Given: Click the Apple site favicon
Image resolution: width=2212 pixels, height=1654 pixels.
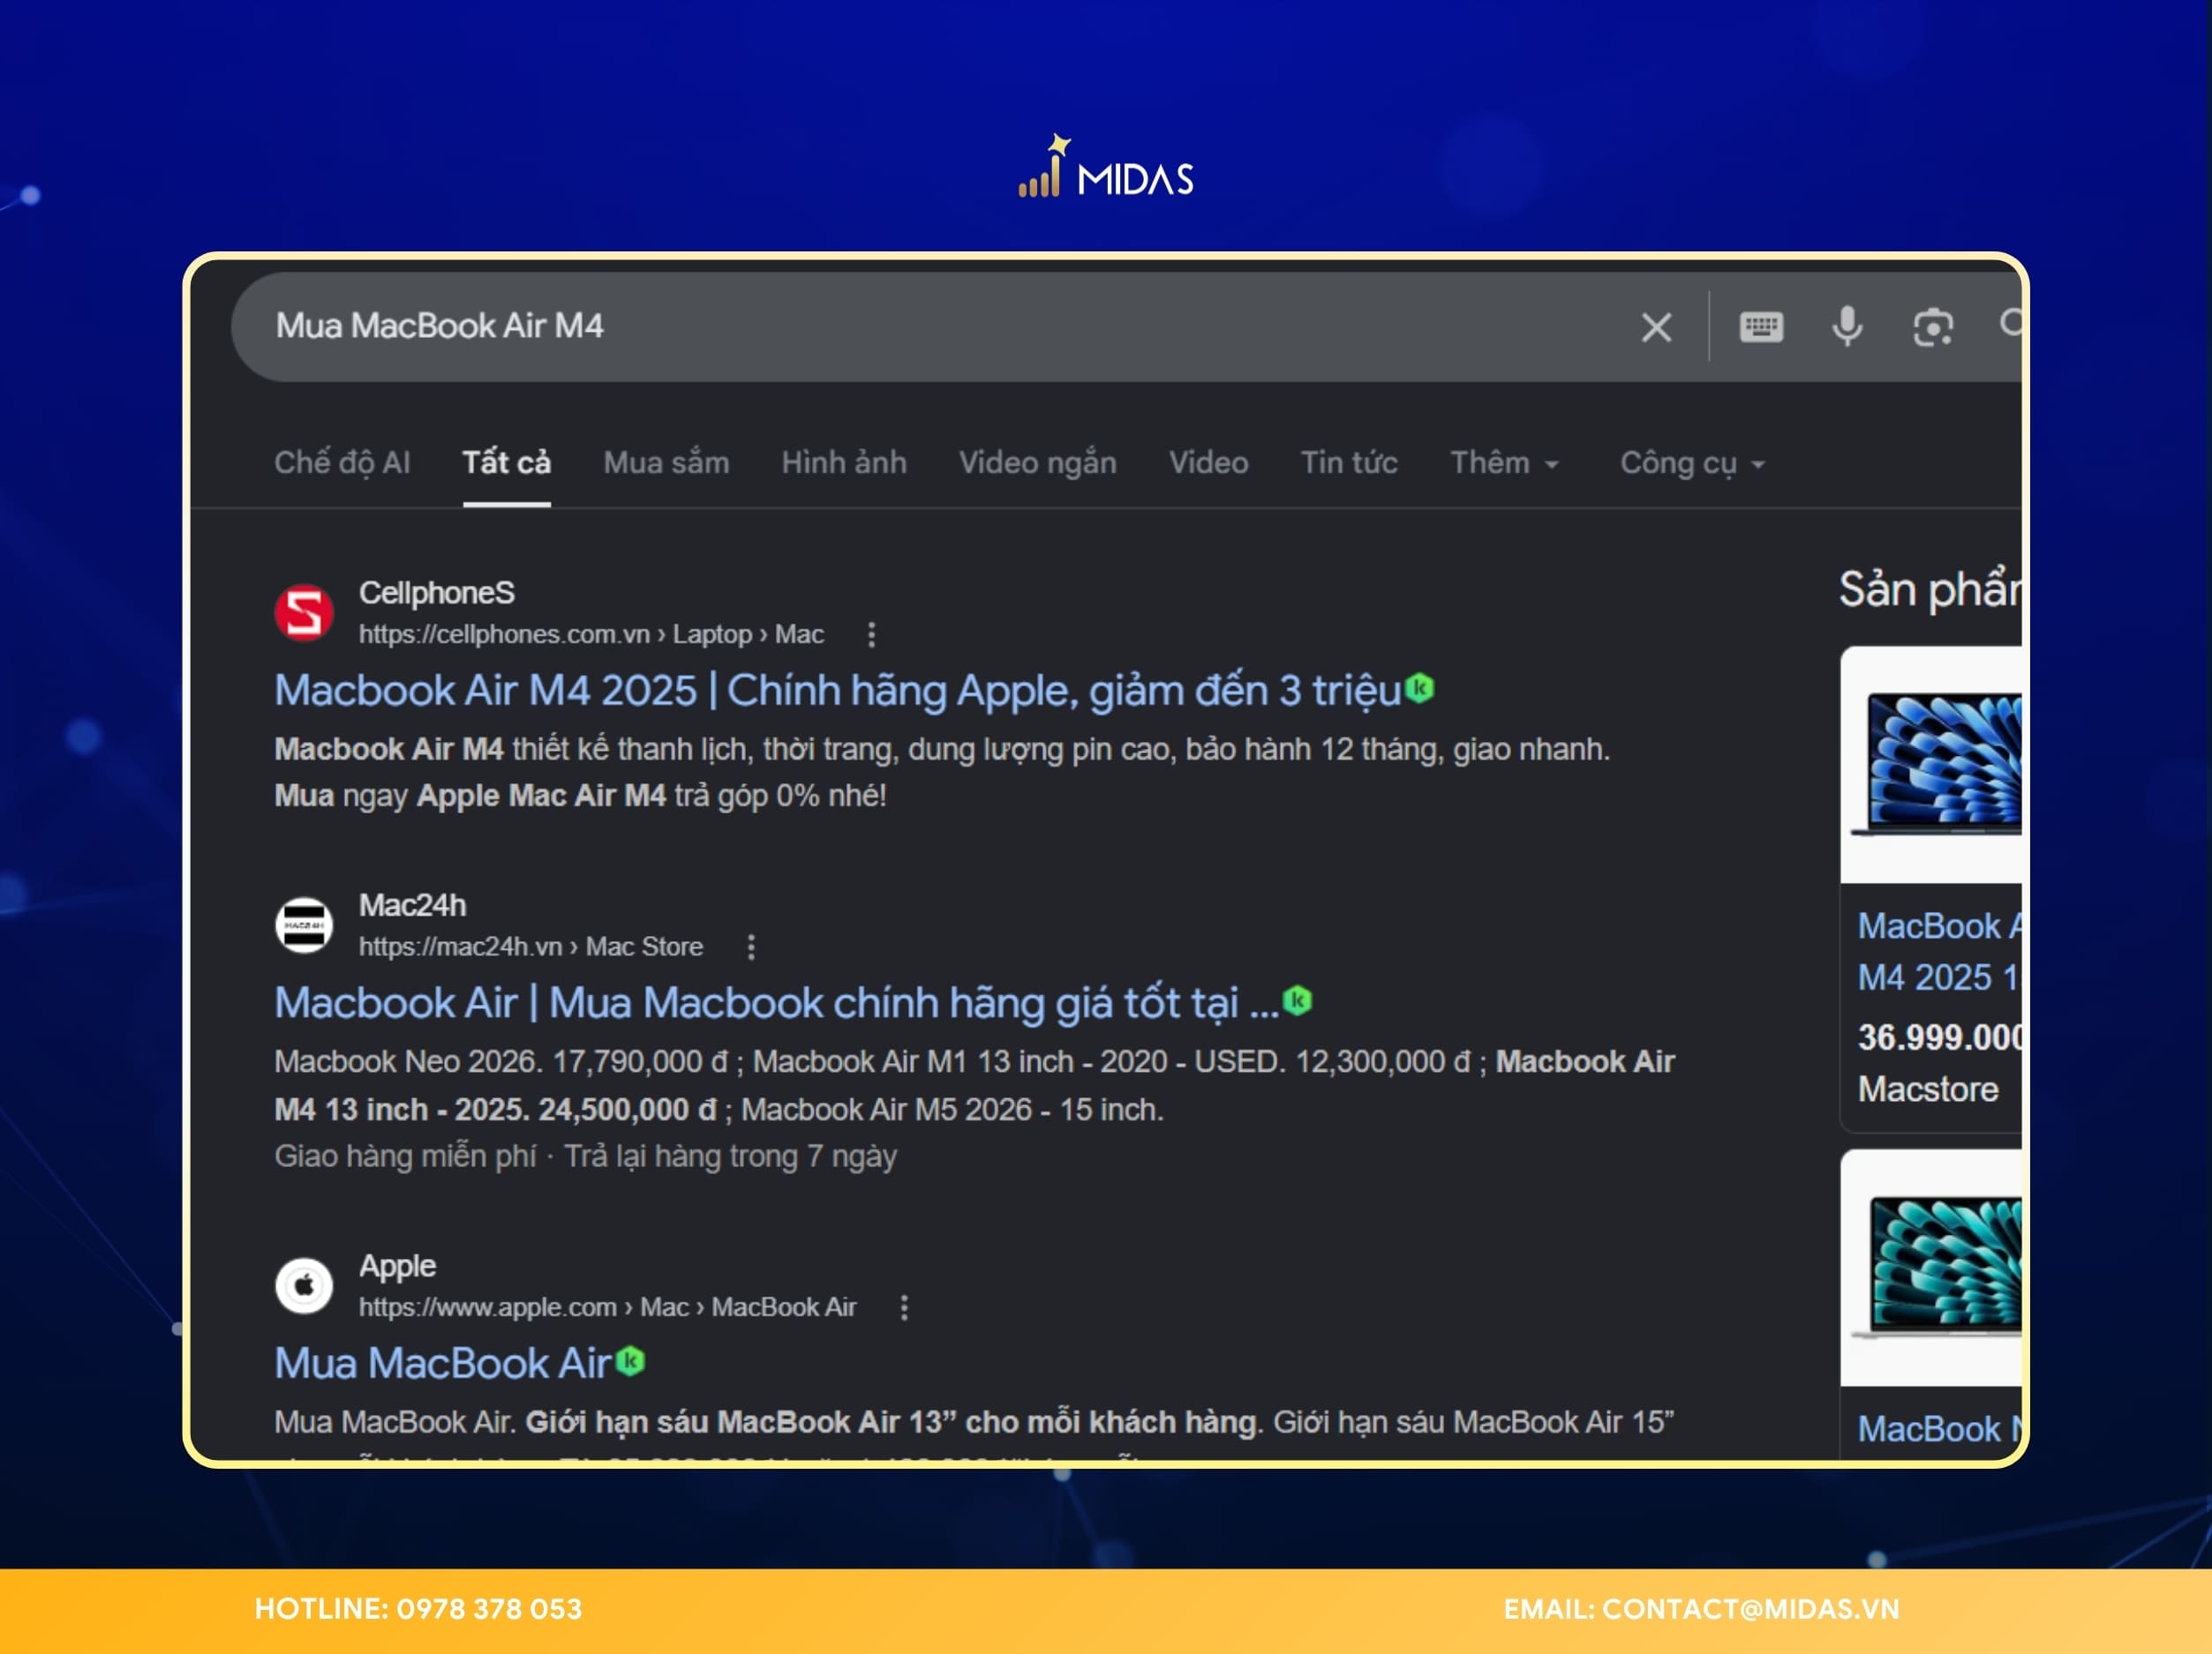Looking at the screenshot, I should point(304,1285).
